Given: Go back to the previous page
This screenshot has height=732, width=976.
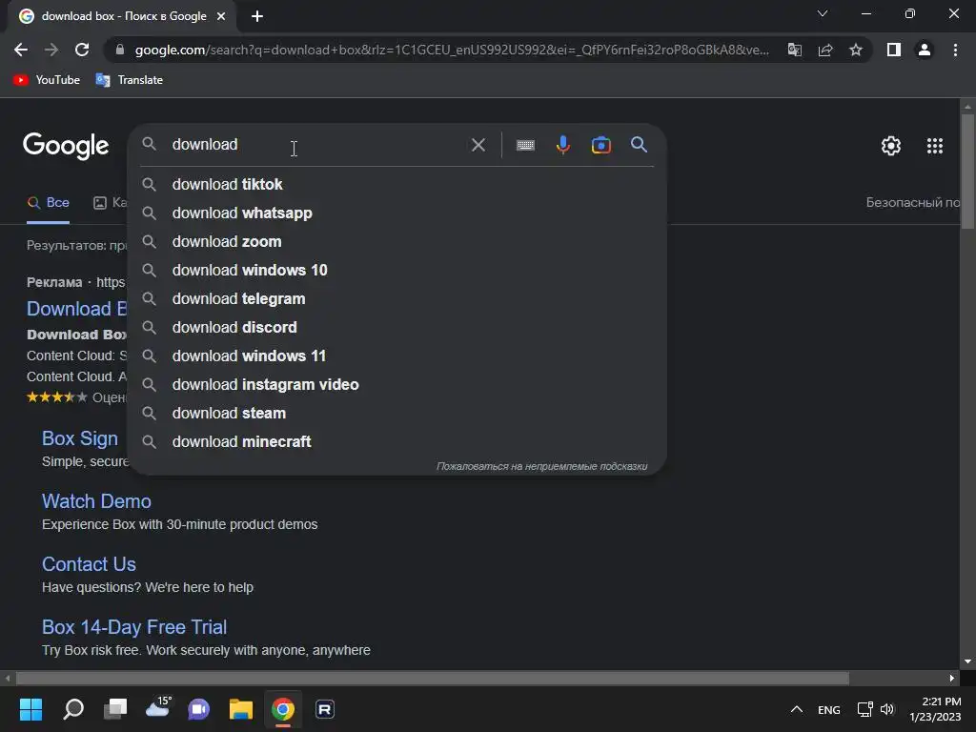Looking at the screenshot, I should [x=21, y=50].
